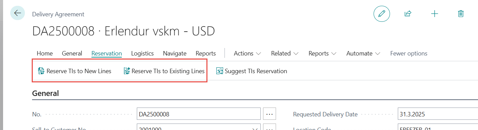Switch to the Home tab
Screen dimensions: 478x130
pos(45,53)
